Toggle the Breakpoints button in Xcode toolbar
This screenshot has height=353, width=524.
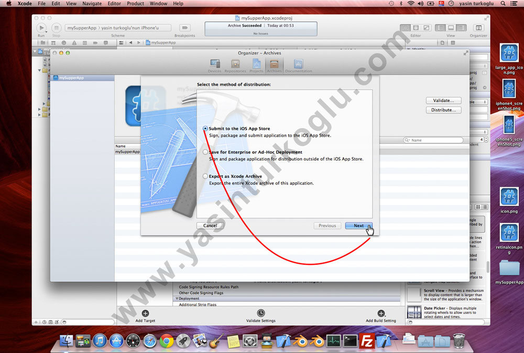click(x=184, y=28)
